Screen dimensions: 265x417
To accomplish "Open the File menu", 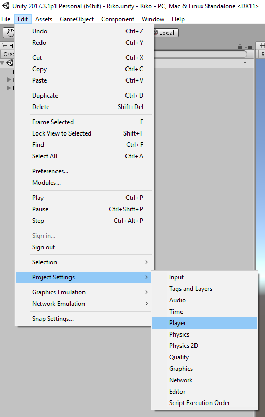I will tap(6, 19).
